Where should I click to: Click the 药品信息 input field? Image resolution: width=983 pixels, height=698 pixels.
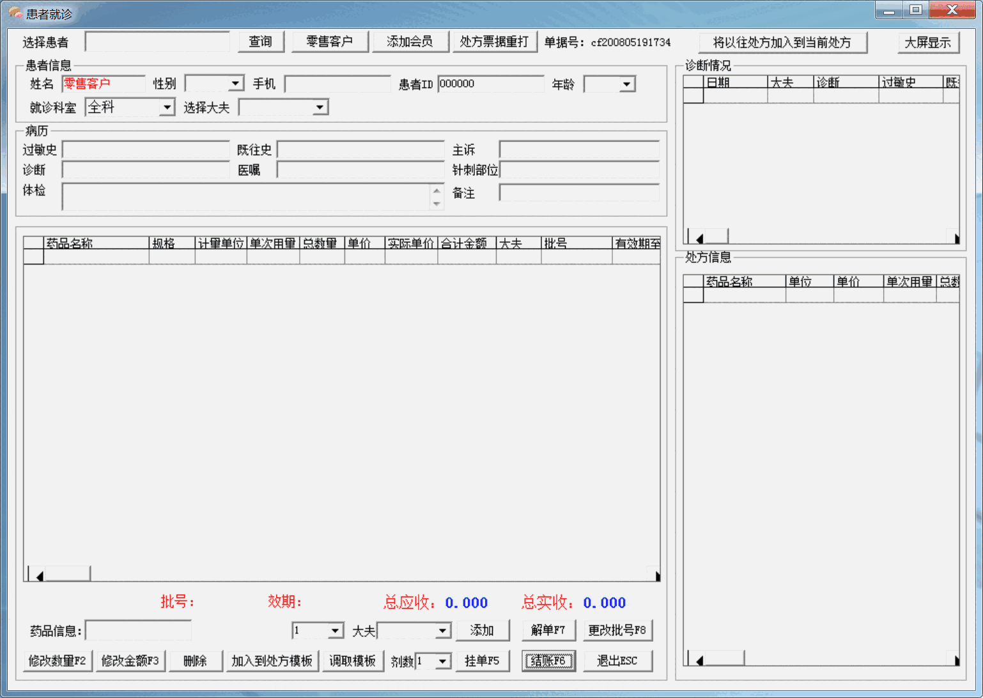coord(137,630)
